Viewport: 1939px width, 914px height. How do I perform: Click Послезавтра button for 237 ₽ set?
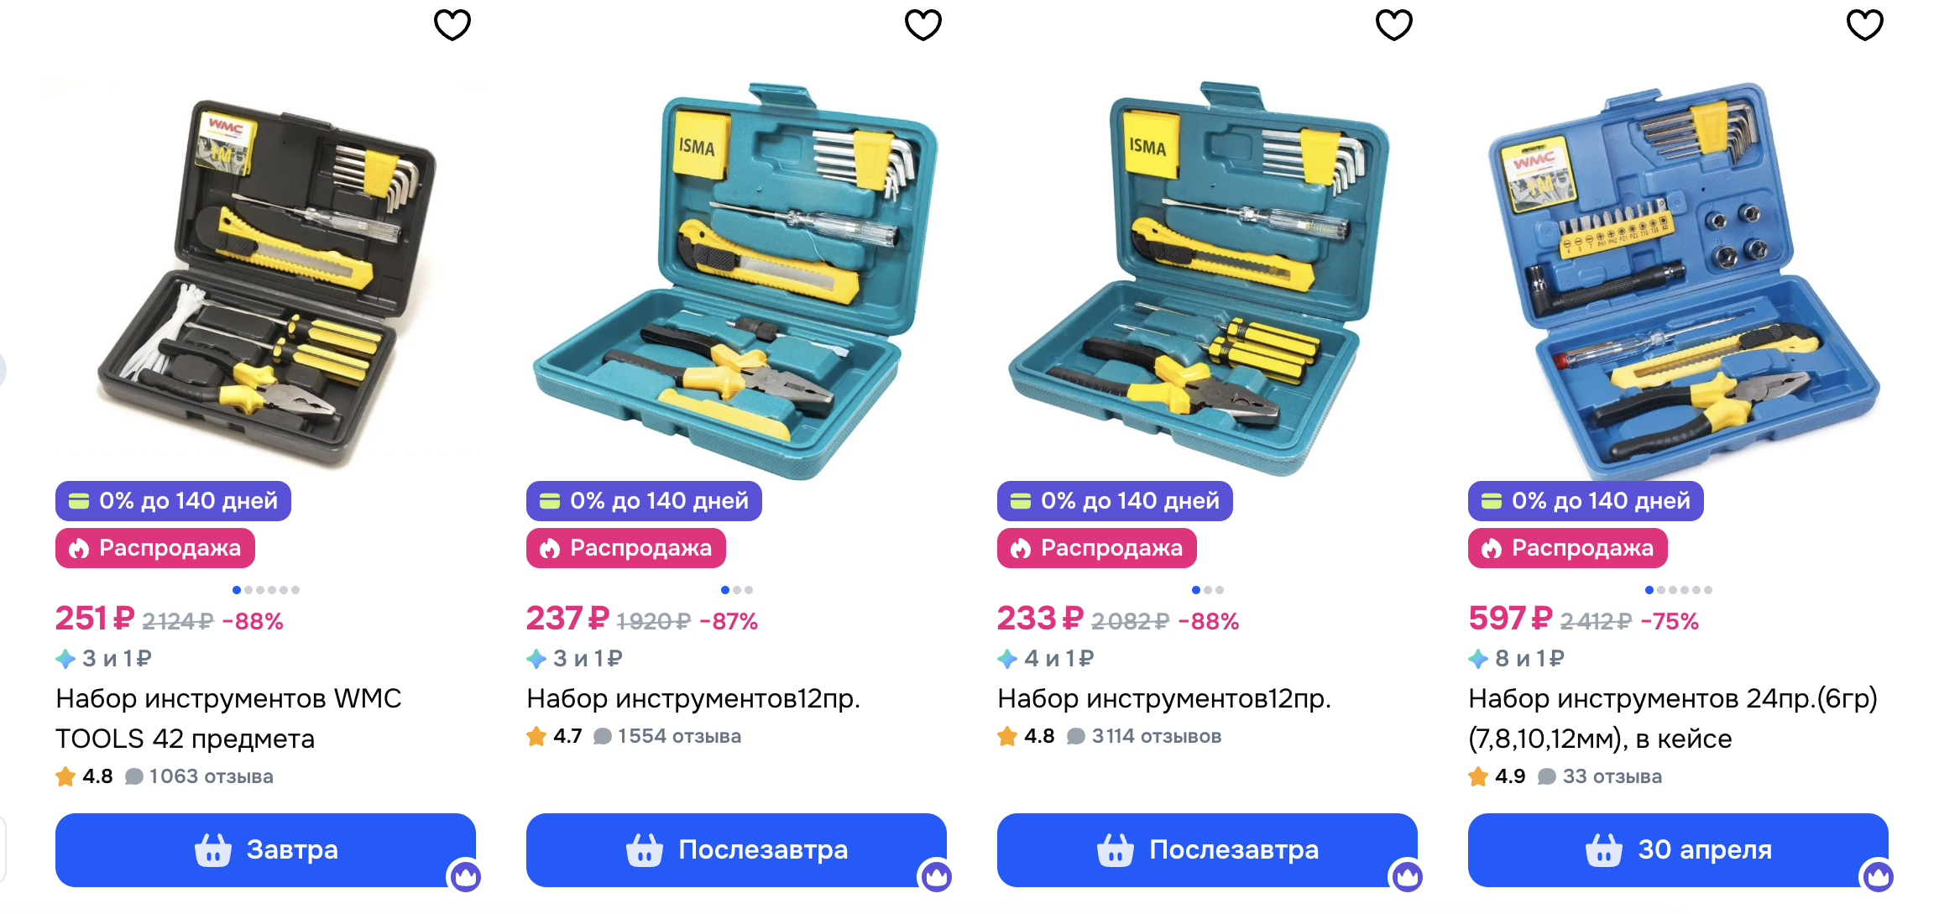tap(736, 849)
